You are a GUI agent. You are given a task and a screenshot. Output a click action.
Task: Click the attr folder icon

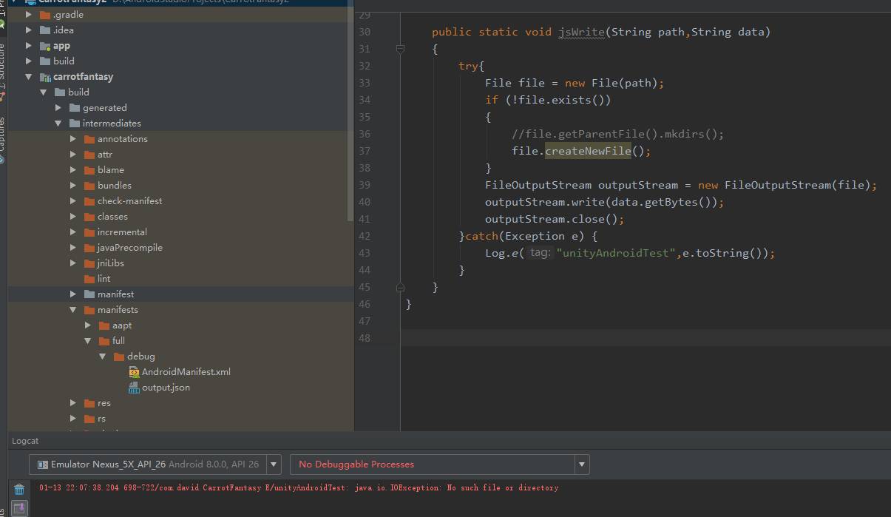[x=89, y=155]
